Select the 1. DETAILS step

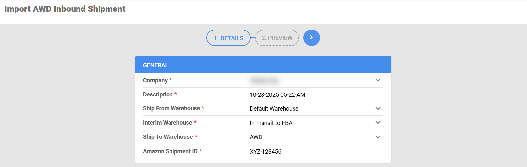pyautogui.click(x=229, y=38)
